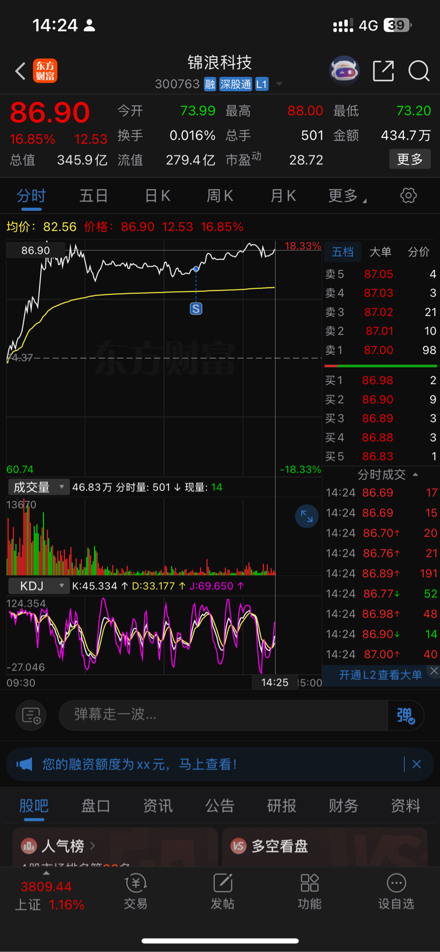The width and height of the screenshot is (440, 952).
Task: Dismiss the 融资额度 banner
Action: (x=417, y=764)
